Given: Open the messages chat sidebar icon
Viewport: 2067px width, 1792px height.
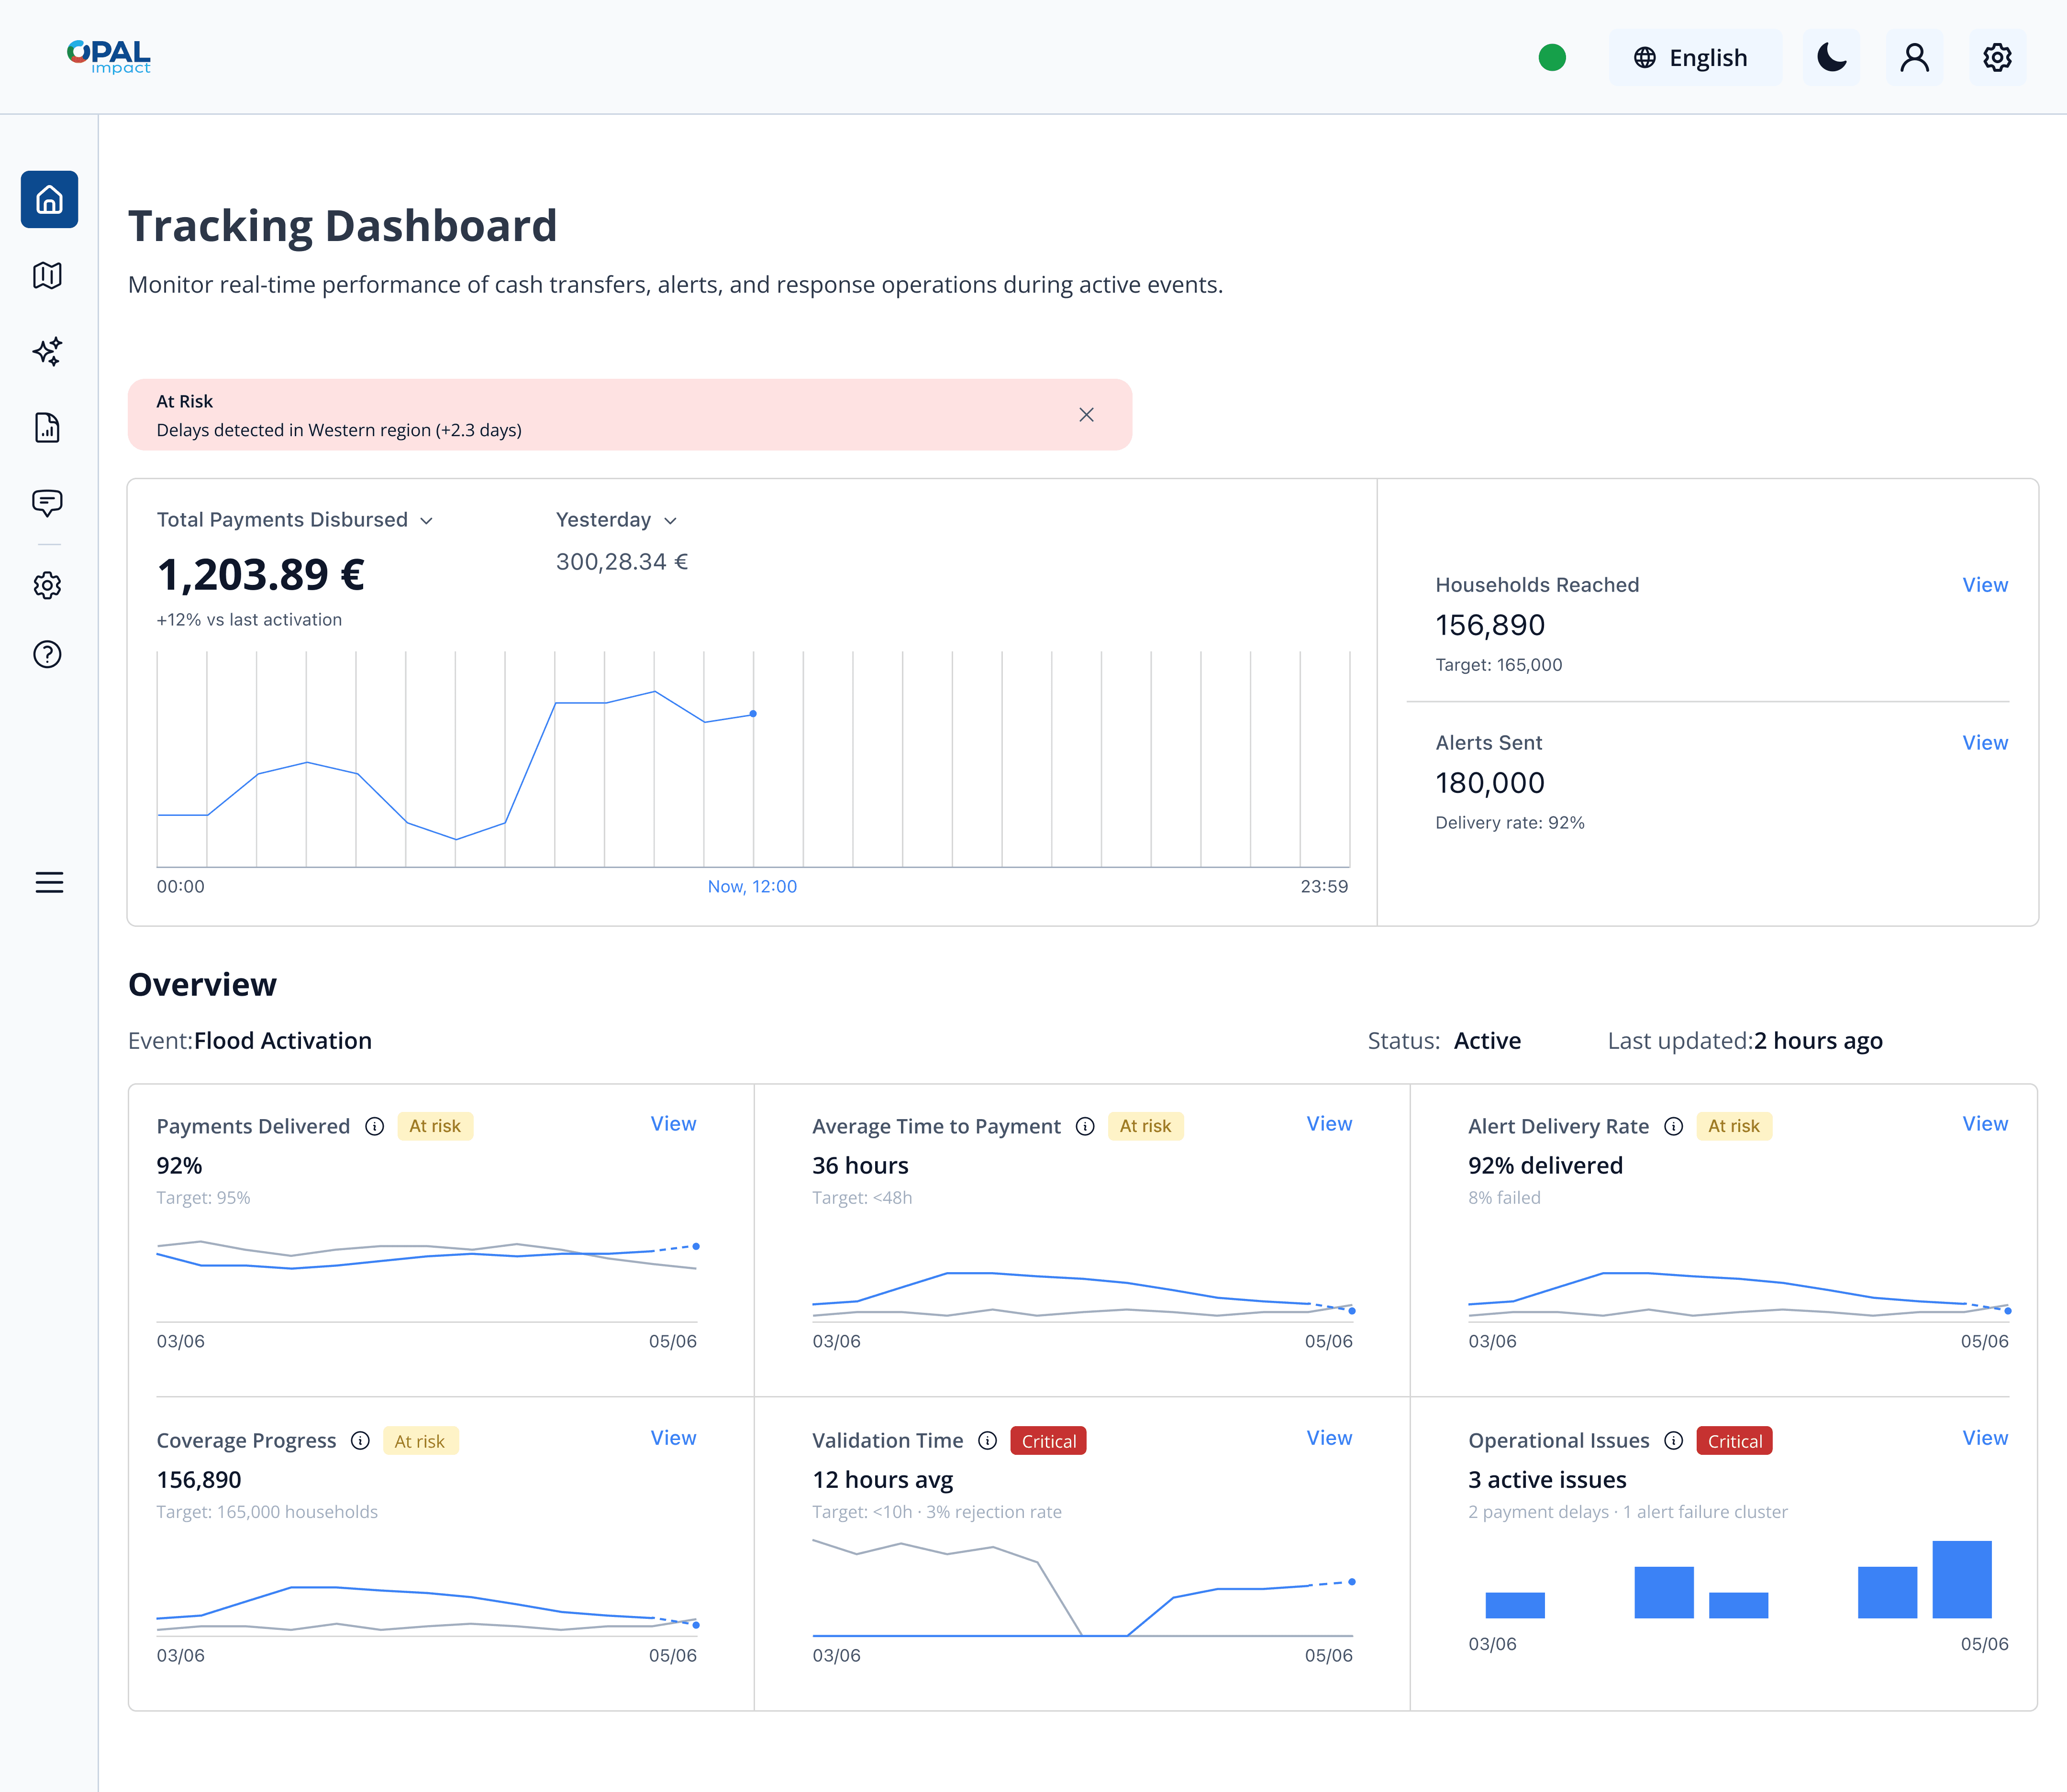Looking at the screenshot, I should [47, 502].
